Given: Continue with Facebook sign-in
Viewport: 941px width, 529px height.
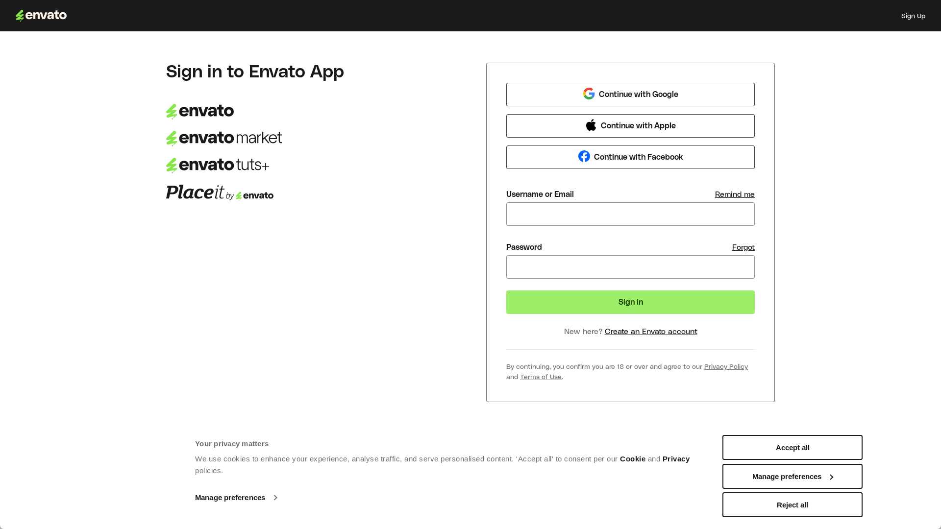Looking at the screenshot, I should [630, 157].
